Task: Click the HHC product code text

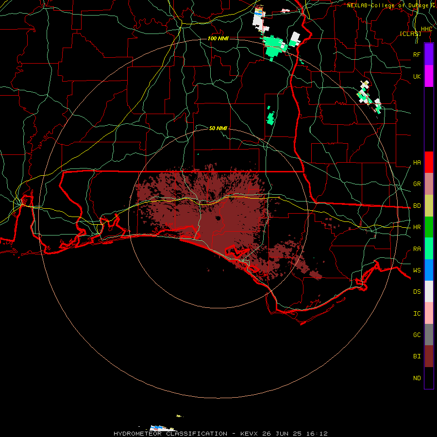Action: [426, 29]
